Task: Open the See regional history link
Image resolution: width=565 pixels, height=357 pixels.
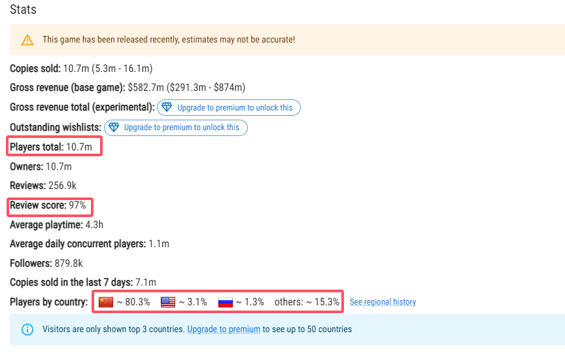Action: (x=383, y=302)
